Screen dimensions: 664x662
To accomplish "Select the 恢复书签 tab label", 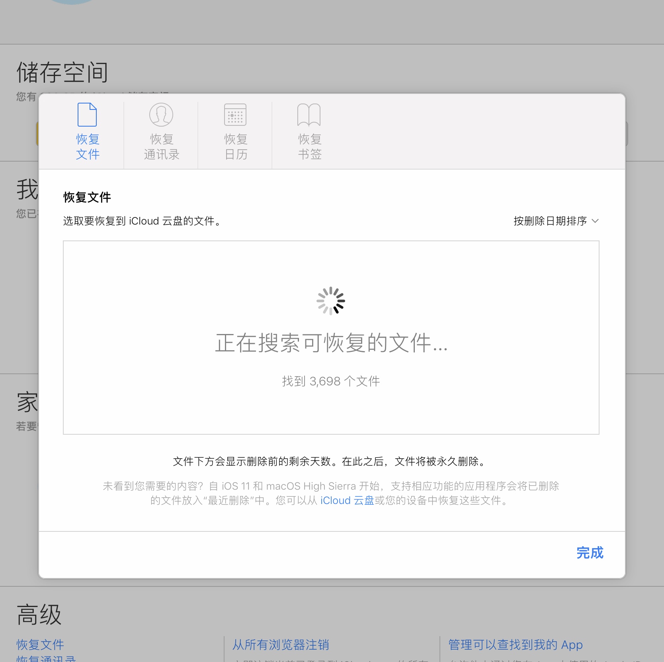I will point(310,146).
